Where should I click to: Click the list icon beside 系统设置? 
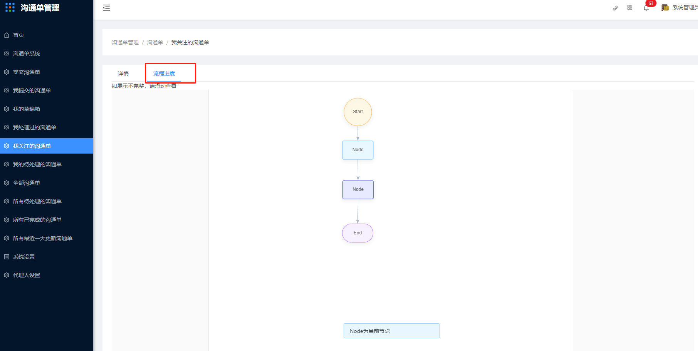[7, 257]
